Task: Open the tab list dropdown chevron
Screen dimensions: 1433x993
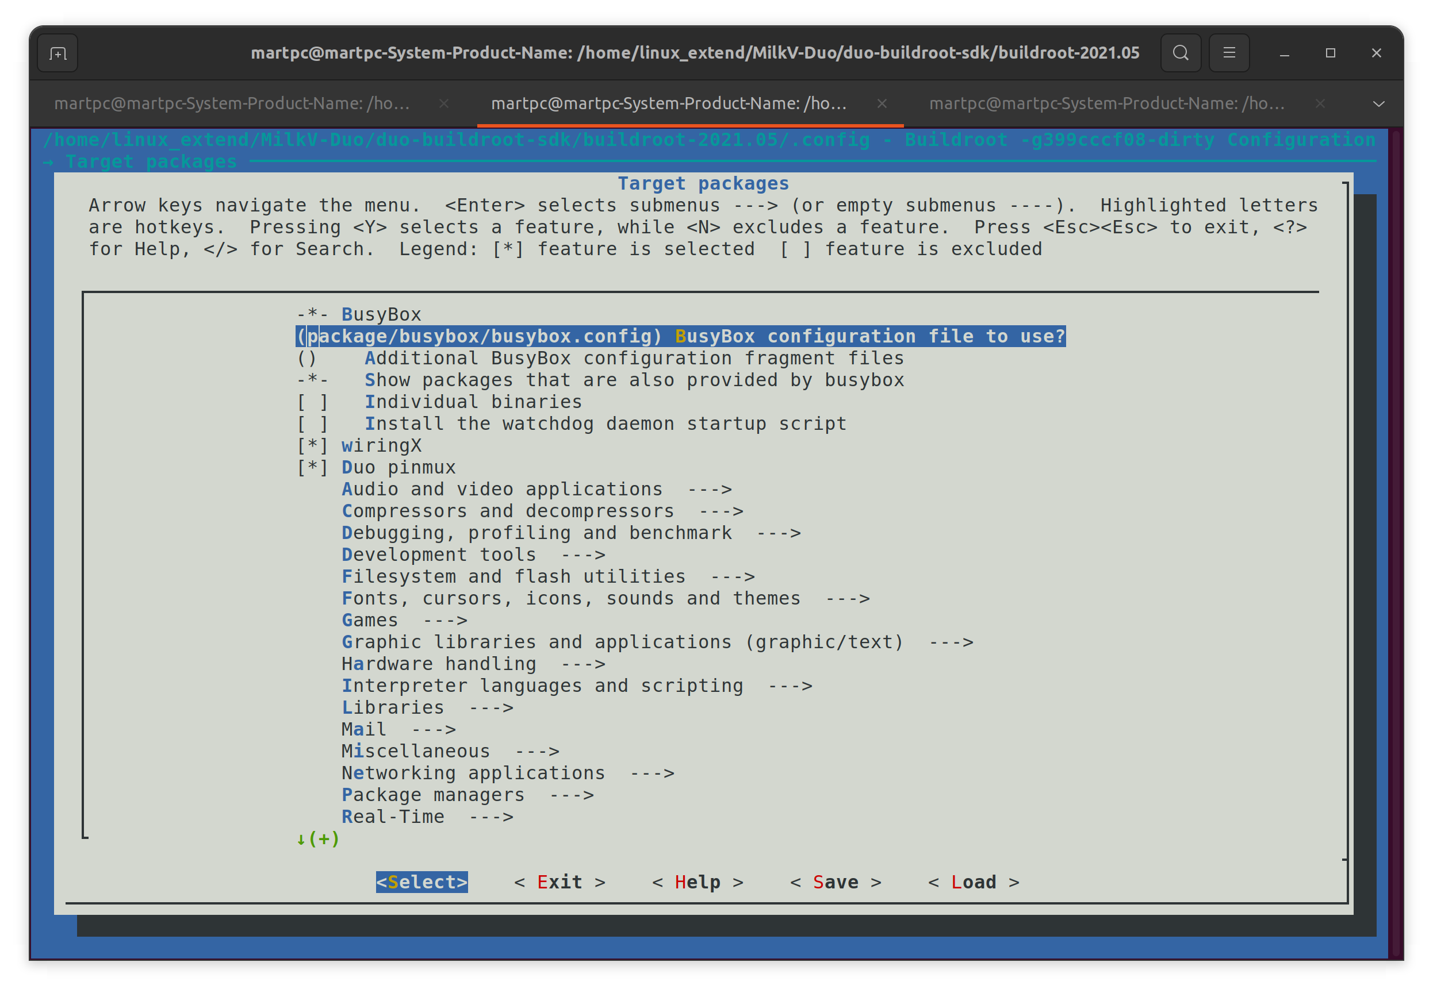Action: coord(1379,104)
